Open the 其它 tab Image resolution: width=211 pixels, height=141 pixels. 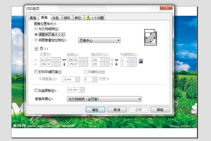pos(78,18)
